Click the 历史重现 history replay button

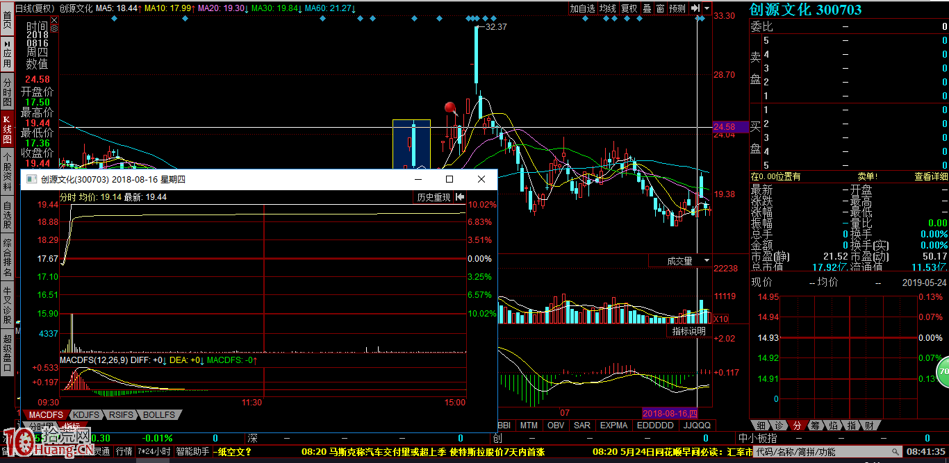click(x=434, y=197)
